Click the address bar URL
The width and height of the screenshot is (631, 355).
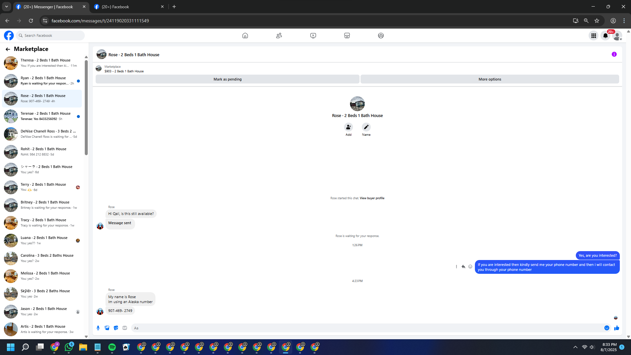tap(100, 21)
